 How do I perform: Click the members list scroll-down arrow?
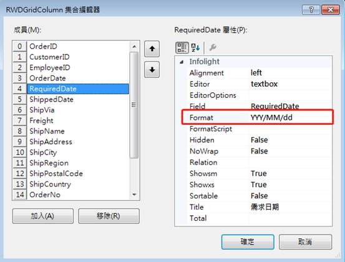(x=134, y=195)
